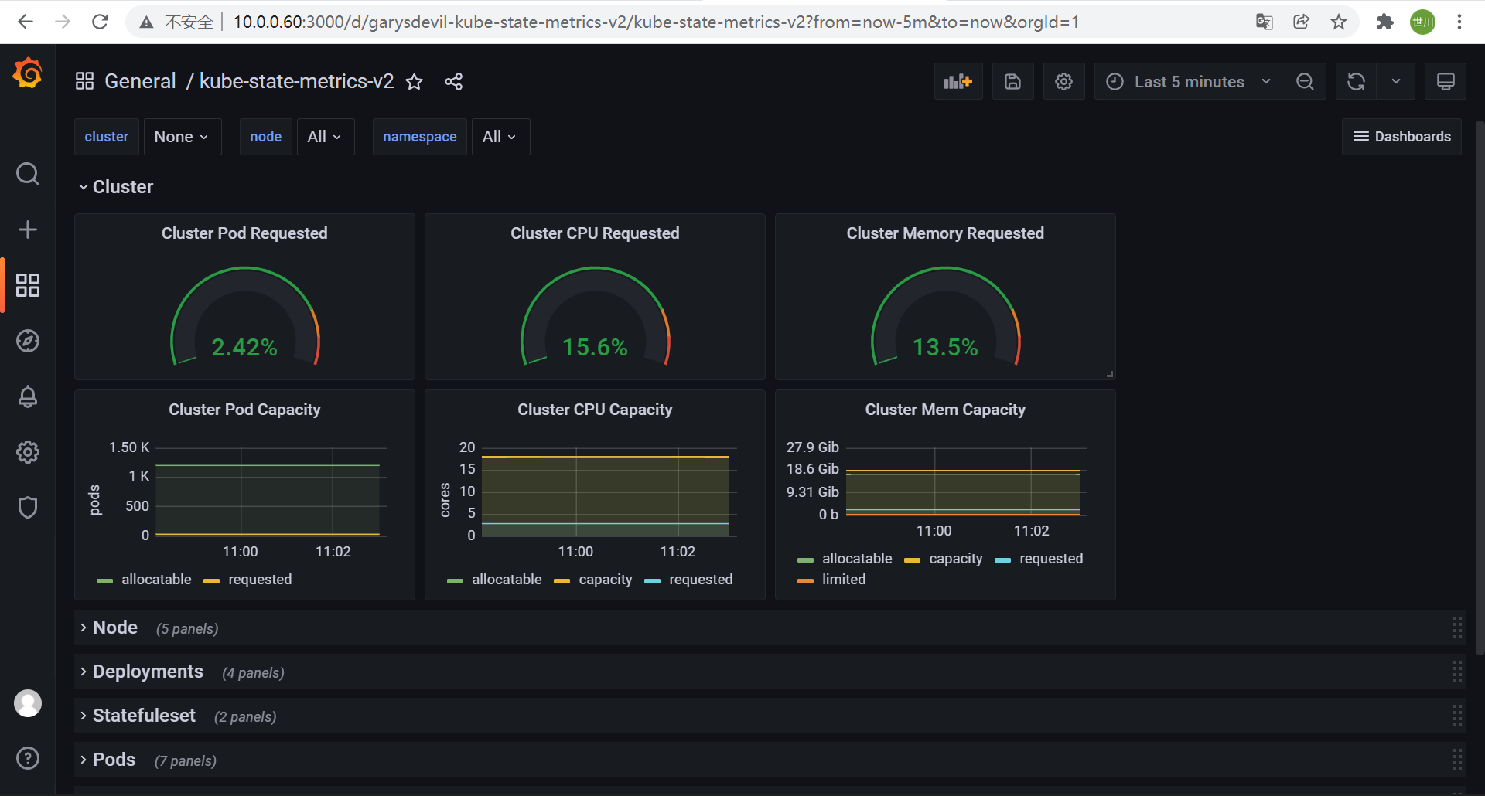The width and height of the screenshot is (1485, 796).
Task: Open the Server Admin shield icon
Action: (x=28, y=508)
